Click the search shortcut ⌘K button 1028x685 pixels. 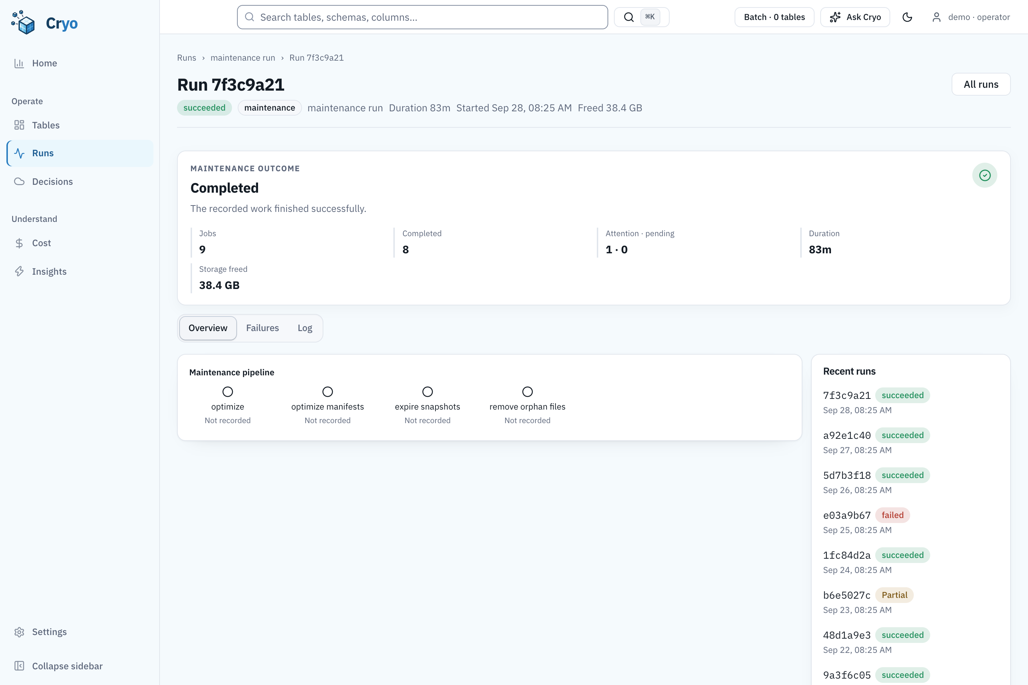641,17
